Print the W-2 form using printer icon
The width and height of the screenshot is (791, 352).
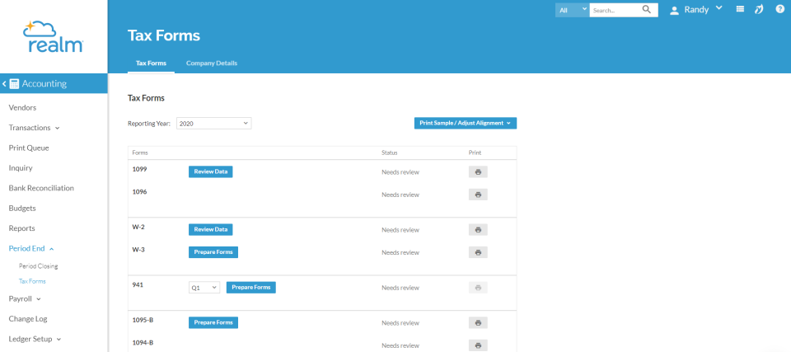(478, 229)
